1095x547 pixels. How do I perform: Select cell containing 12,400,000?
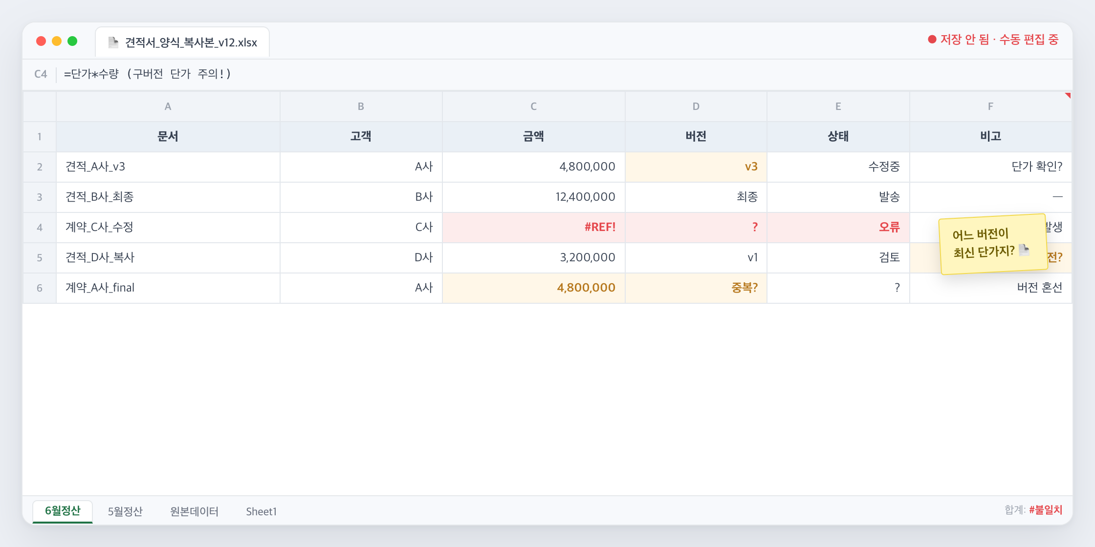(533, 197)
